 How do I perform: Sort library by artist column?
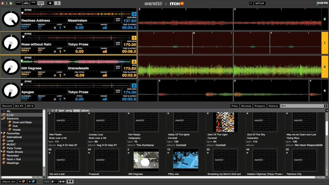(77, 111)
